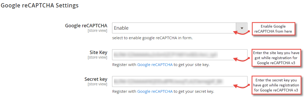Click the dropdown arrow button beside Enable
The image size is (305, 97).
click(242, 28)
